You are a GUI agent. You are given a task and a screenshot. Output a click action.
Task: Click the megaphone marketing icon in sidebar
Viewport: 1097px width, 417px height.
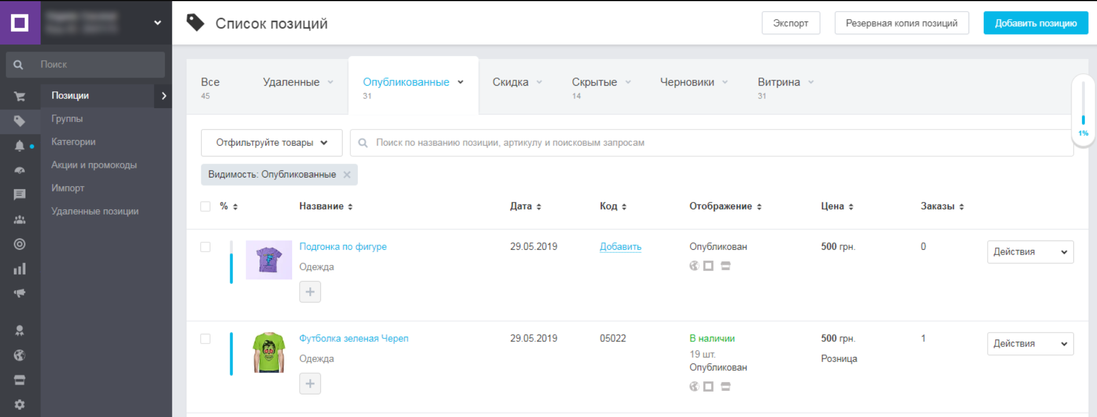pyautogui.click(x=20, y=293)
